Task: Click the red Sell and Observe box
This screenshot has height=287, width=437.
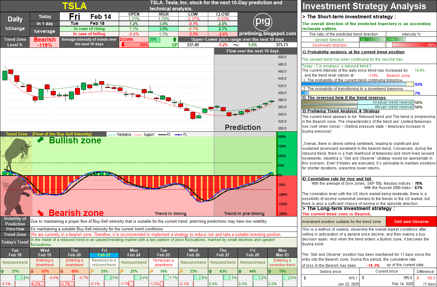Action: point(411,221)
